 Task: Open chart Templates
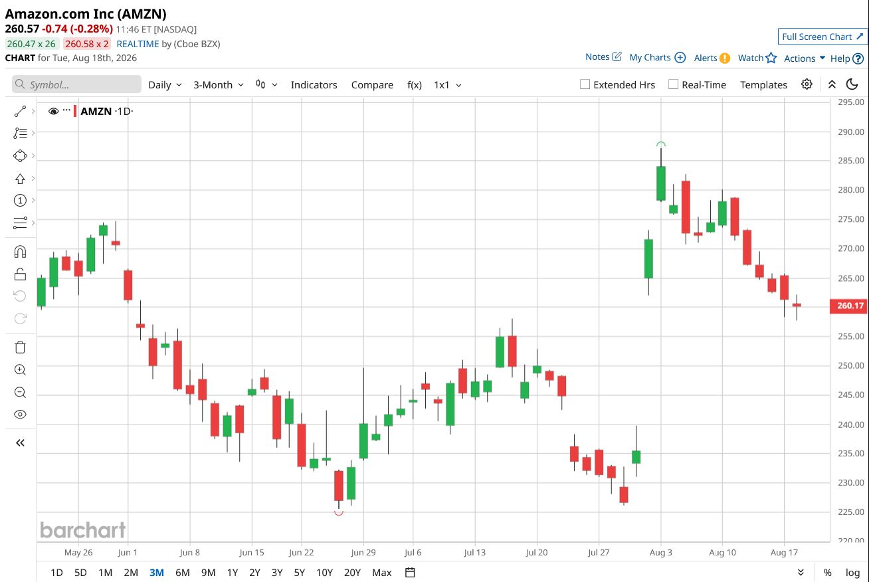764,85
